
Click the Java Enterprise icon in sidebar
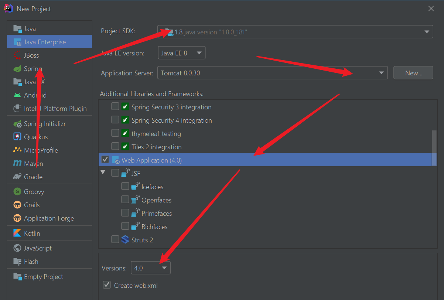[17, 42]
